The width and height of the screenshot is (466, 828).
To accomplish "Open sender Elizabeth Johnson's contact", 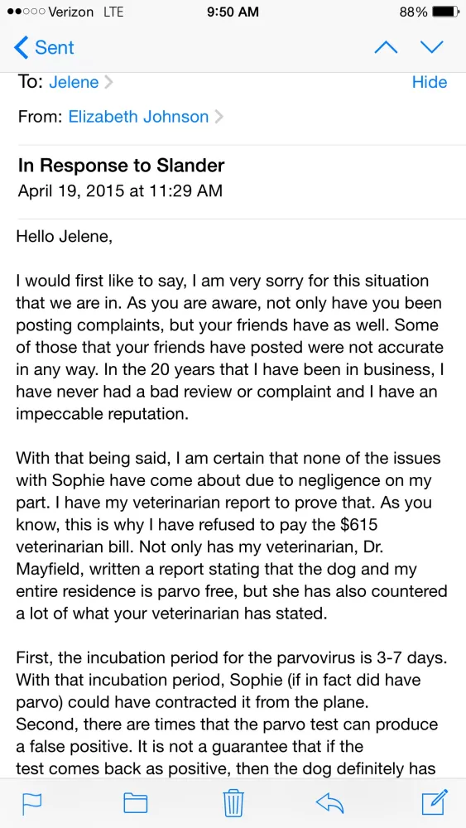I will (x=138, y=117).
